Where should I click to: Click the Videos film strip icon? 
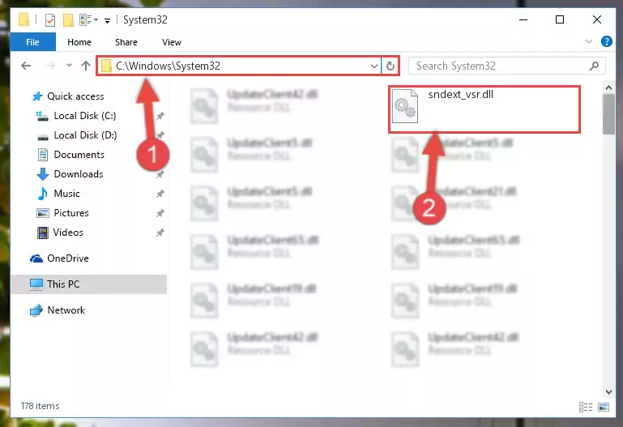coord(42,233)
